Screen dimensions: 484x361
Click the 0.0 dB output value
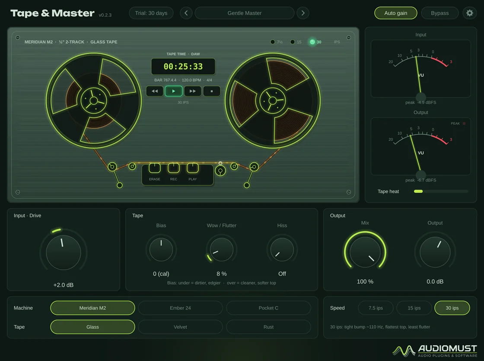(x=435, y=282)
